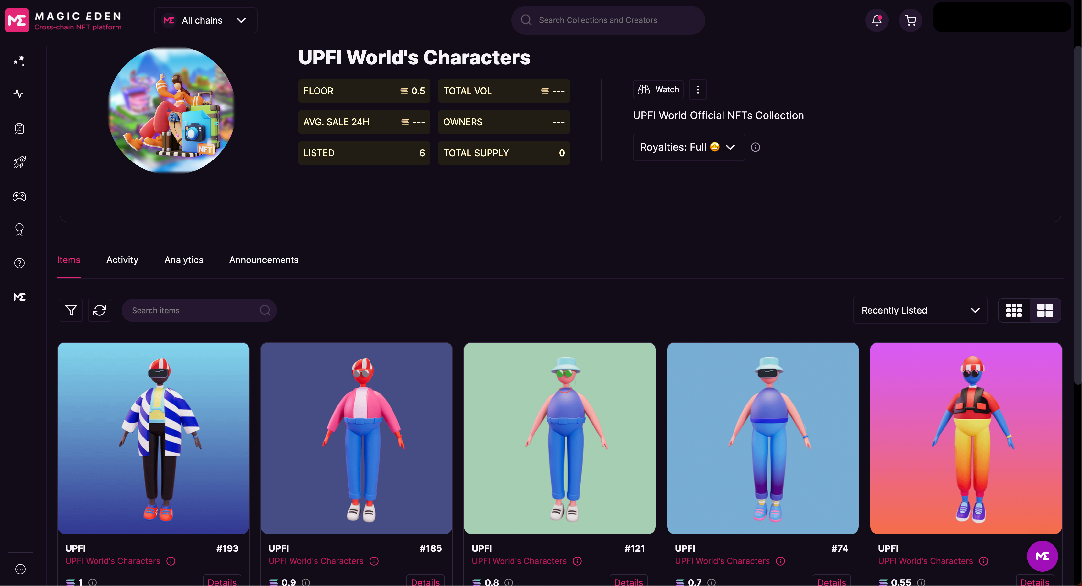Screen dimensions: 1082x586
Task: Open Details for UPFI #74
Action: click(x=832, y=581)
